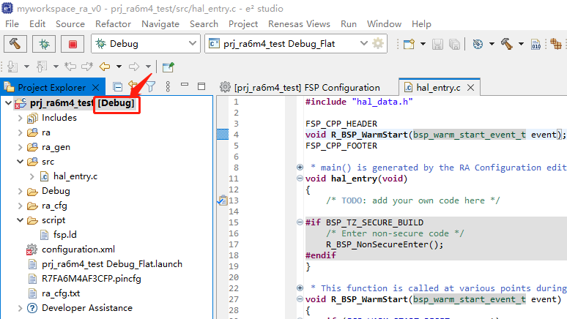
Task: Open the Project Explorer view menu dots
Action: point(168,87)
